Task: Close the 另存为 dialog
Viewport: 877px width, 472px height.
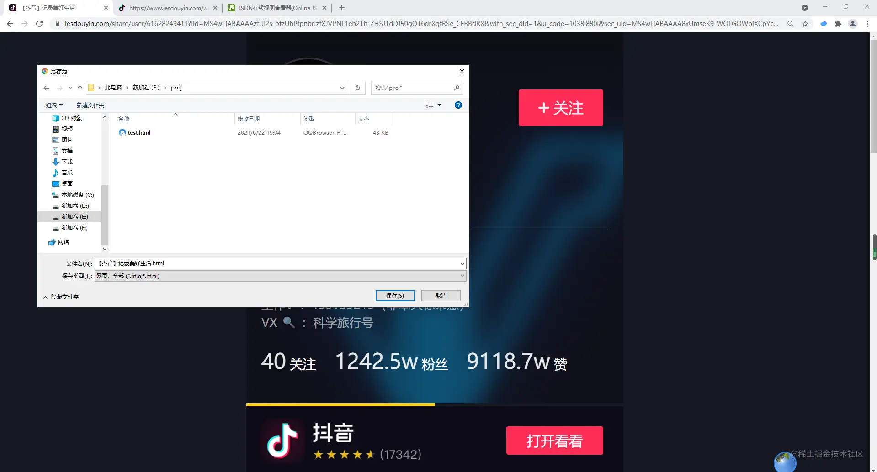Action: coord(462,71)
